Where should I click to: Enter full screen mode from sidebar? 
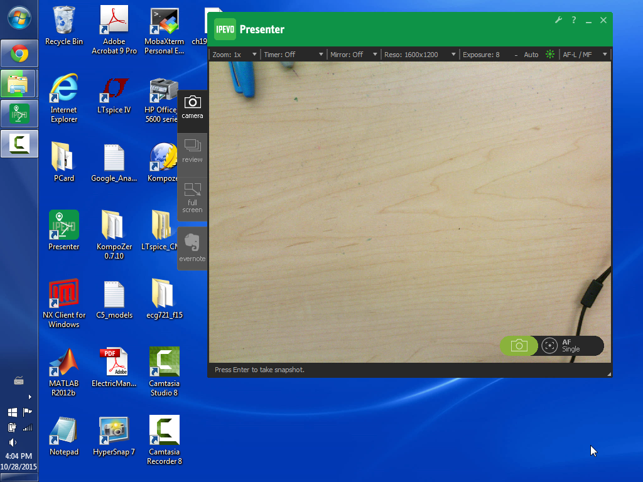click(x=192, y=197)
